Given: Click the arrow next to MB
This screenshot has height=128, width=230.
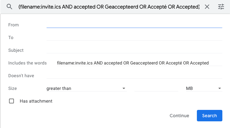Looking at the screenshot, I should [219, 88].
